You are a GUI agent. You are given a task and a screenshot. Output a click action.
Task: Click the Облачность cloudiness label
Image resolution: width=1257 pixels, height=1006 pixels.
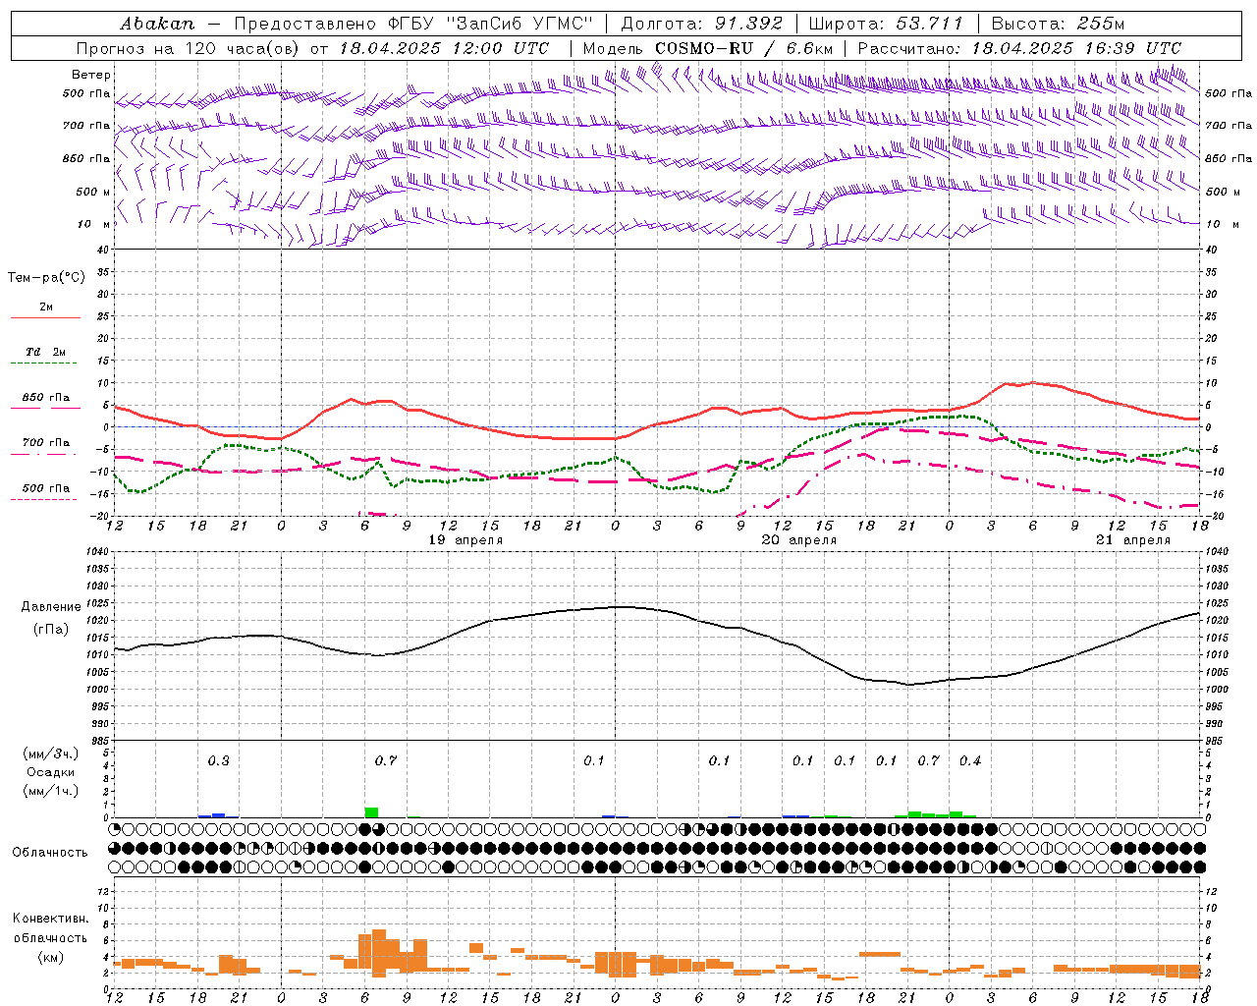(x=50, y=852)
